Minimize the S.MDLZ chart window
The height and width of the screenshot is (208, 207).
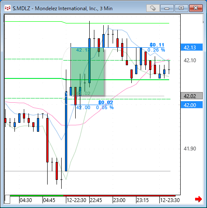click(167, 8)
